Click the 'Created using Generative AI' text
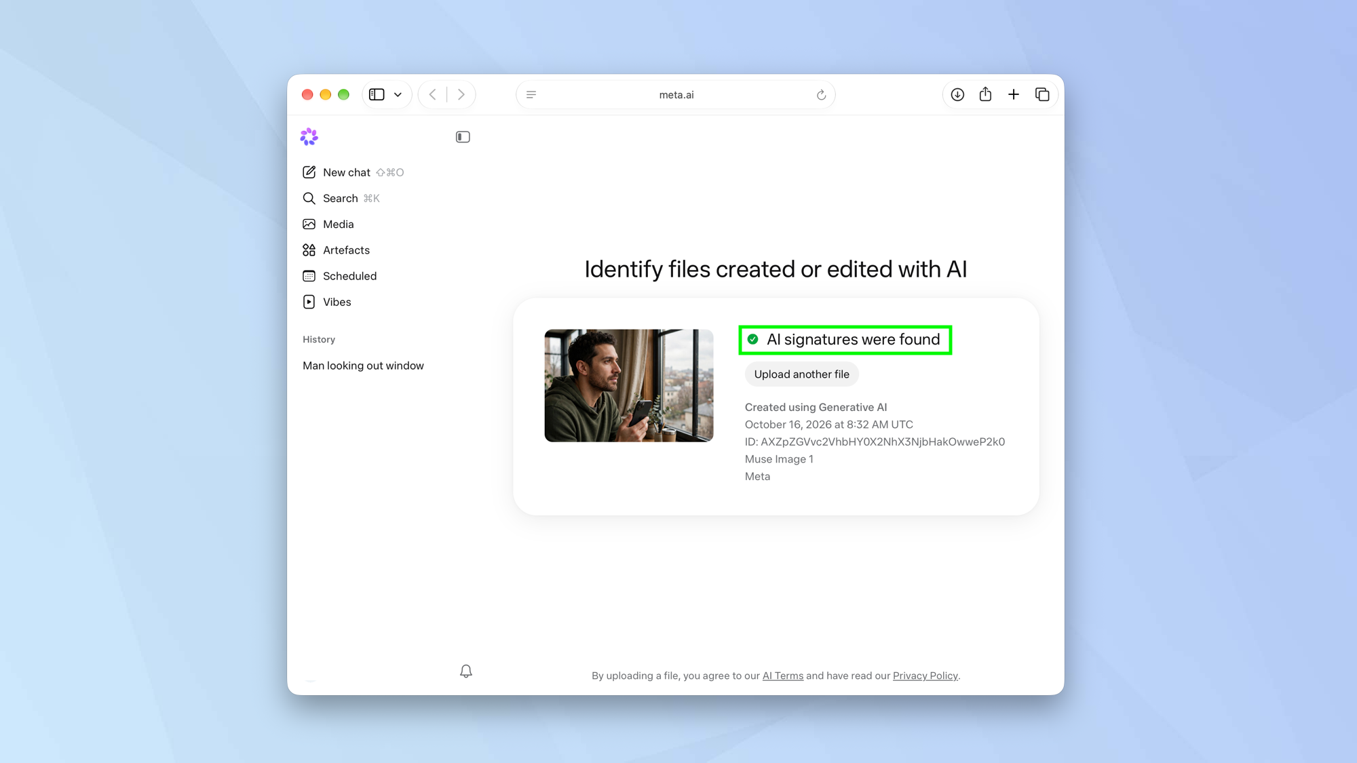The image size is (1357, 763). [x=816, y=407]
